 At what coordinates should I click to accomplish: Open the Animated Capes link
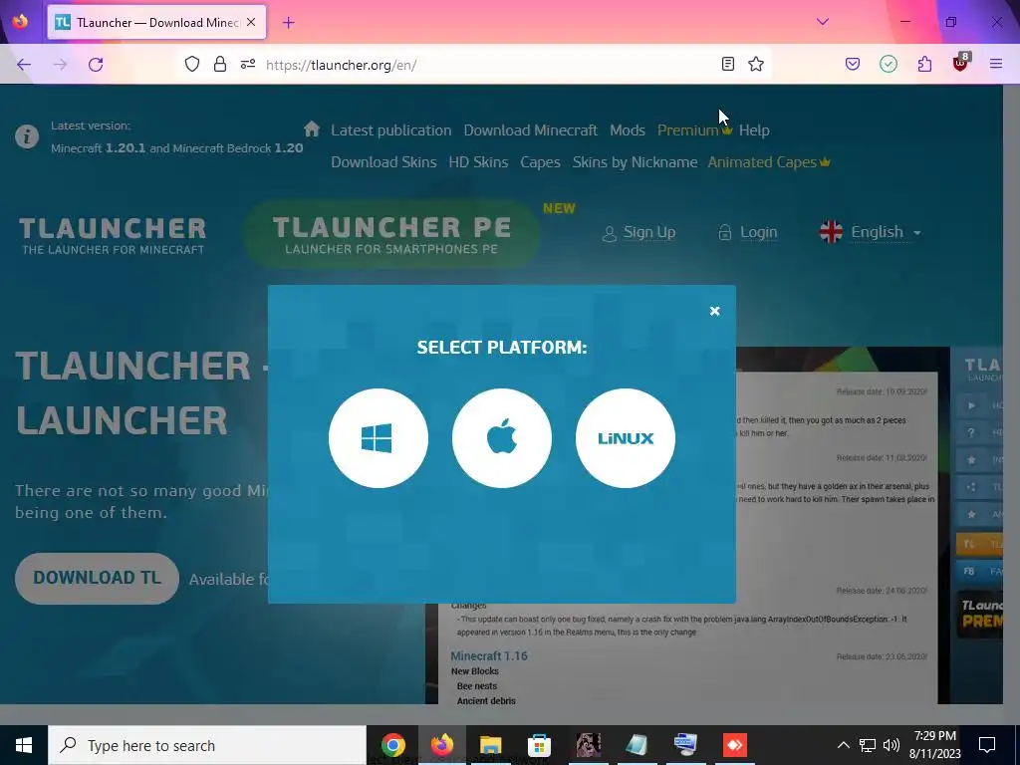point(768,162)
